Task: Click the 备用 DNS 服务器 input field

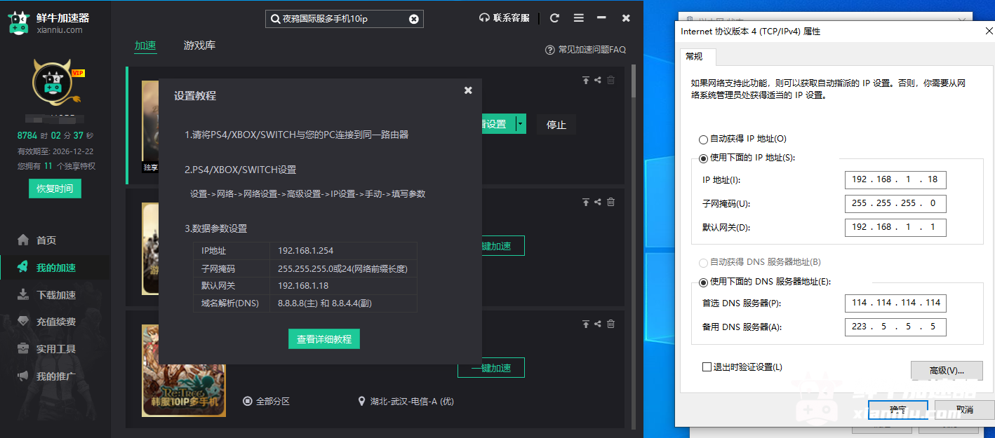Action: pos(895,327)
